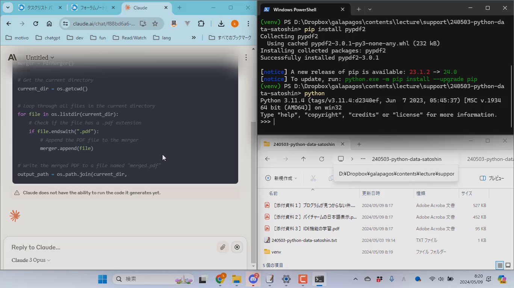Open the Chrome extensions puzzle icon

click(201, 24)
